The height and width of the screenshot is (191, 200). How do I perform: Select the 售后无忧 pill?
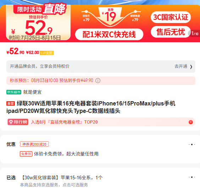tap(171, 32)
